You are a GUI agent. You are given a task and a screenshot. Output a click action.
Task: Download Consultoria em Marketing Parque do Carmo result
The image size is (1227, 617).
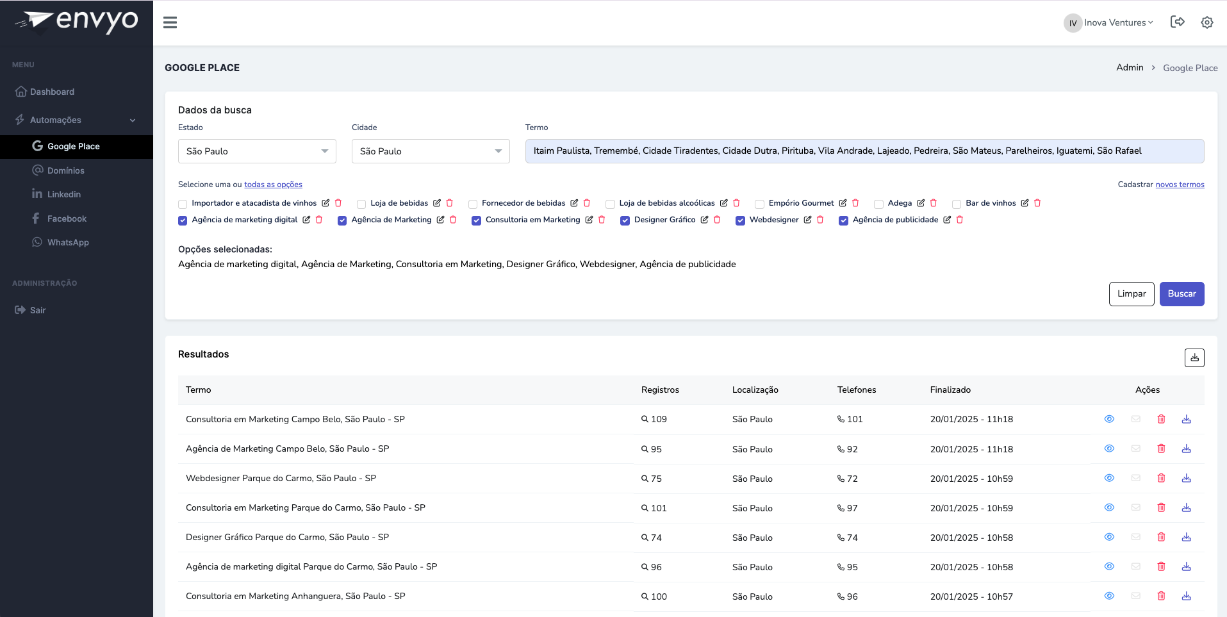[x=1187, y=507]
